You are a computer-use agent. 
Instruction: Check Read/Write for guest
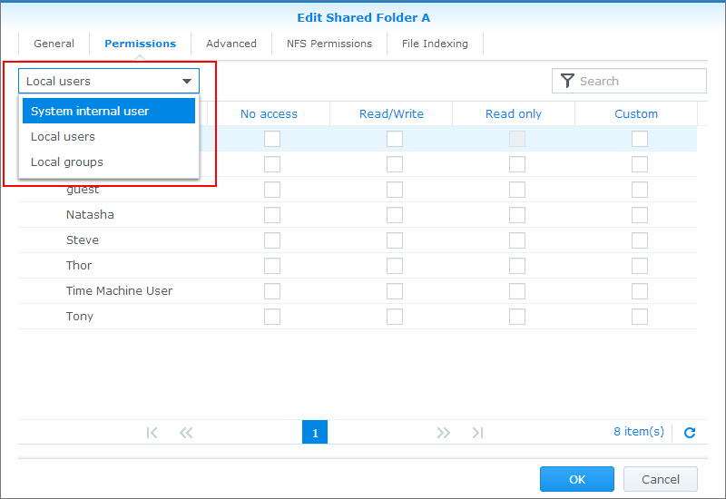tap(395, 190)
